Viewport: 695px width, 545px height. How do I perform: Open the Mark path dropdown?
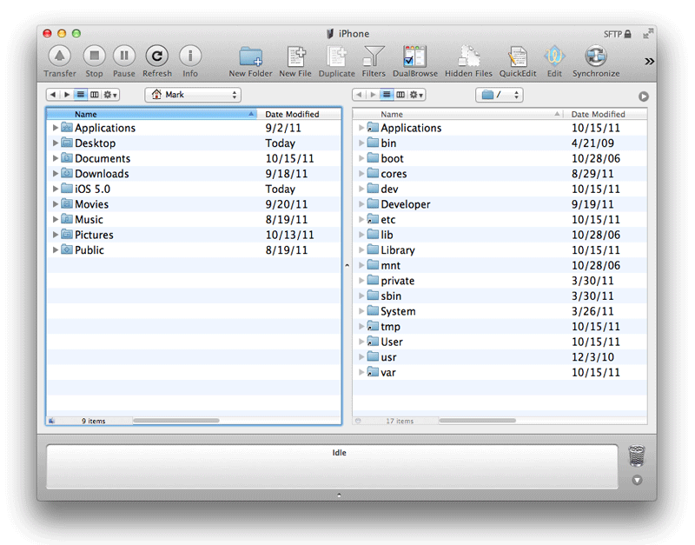(193, 95)
